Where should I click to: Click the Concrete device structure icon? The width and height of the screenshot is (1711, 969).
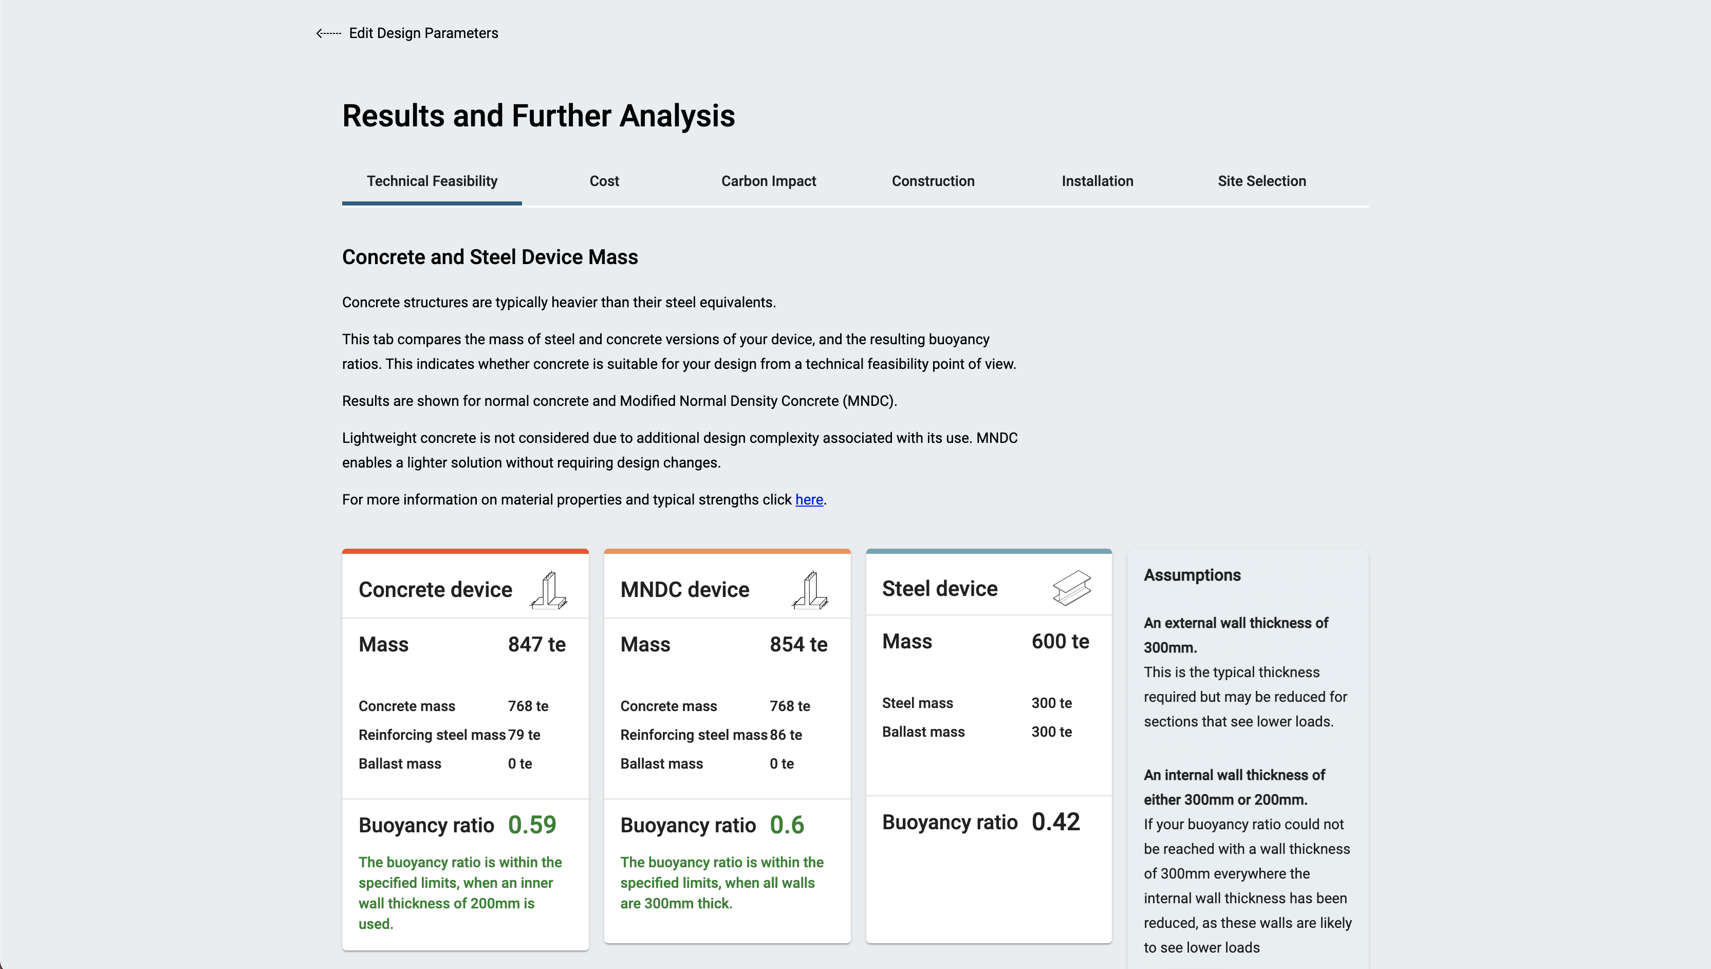(548, 590)
